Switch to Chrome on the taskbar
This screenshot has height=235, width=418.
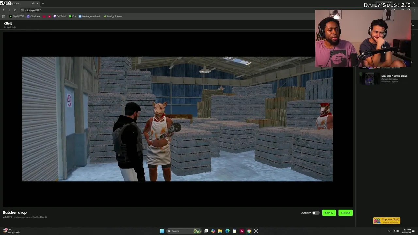point(249,231)
